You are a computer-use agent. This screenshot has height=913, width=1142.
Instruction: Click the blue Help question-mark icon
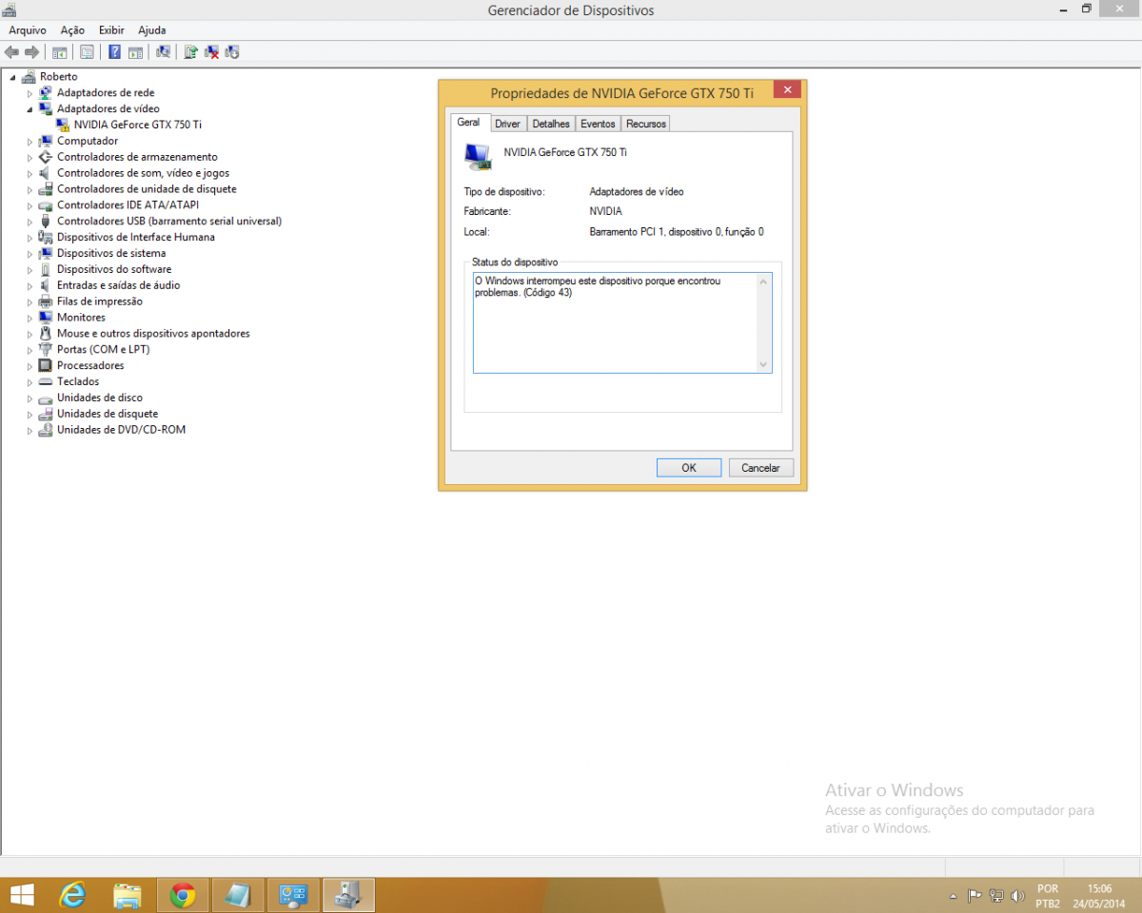tap(114, 52)
